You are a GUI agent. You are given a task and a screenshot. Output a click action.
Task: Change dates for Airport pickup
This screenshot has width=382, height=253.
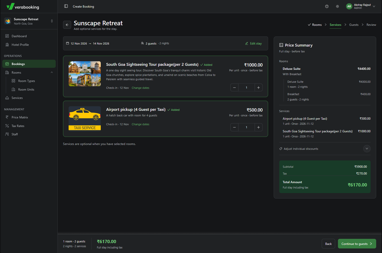click(x=140, y=124)
